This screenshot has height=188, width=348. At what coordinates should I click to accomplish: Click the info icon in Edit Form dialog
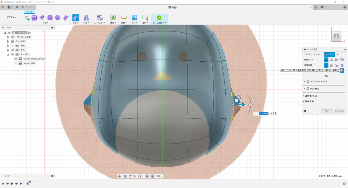pos(305,111)
